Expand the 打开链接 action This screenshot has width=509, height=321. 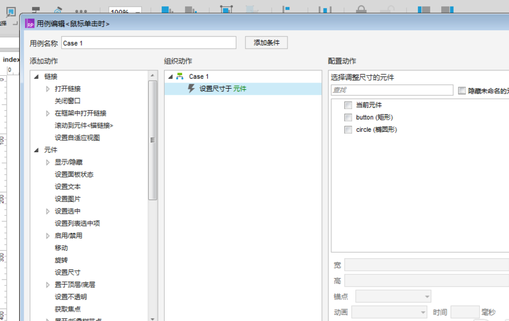point(48,89)
